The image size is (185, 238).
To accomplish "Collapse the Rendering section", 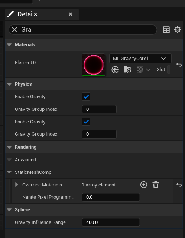I will (x=9, y=147).
